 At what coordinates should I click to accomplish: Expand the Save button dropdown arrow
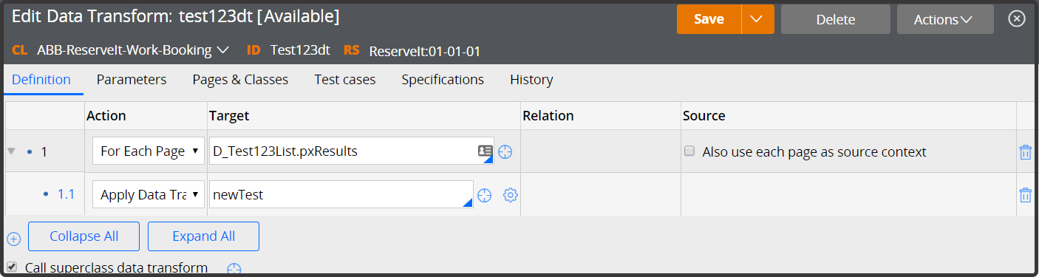click(756, 19)
